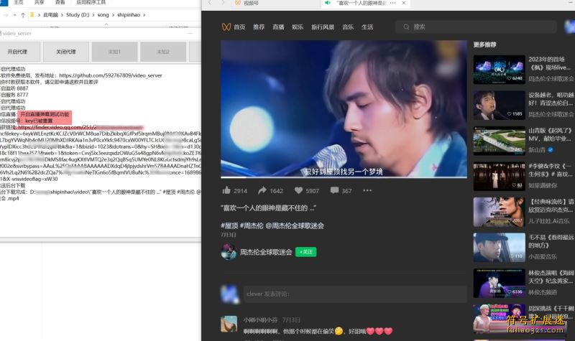
Task: Click the 关闭代理 button
Action: coord(66,52)
